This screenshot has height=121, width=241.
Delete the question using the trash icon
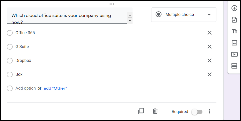(x=155, y=111)
